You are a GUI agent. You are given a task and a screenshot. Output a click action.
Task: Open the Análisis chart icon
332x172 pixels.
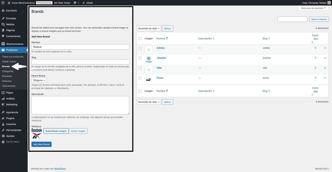(x=3, y=99)
